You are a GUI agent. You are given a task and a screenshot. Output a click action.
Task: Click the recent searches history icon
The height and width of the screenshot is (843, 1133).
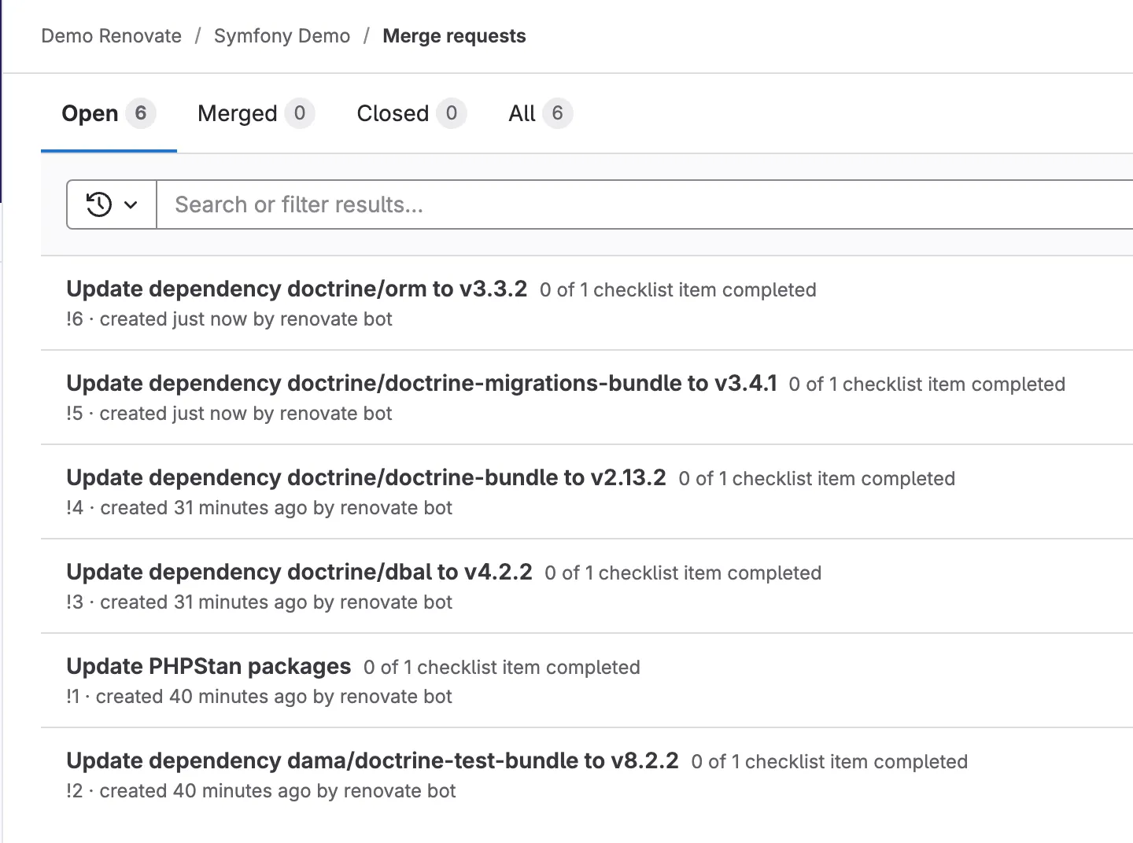(x=99, y=204)
